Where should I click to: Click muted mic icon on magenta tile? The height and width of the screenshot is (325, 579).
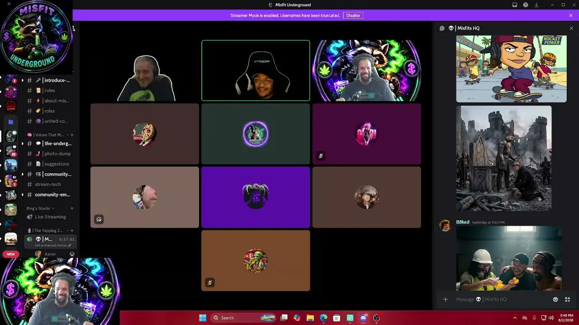321,156
